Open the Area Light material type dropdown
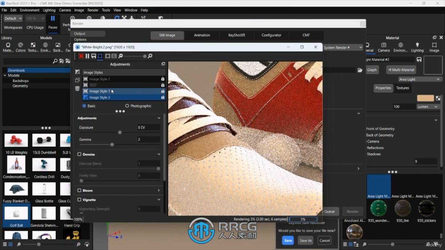 pyautogui.click(x=419, y=79)
